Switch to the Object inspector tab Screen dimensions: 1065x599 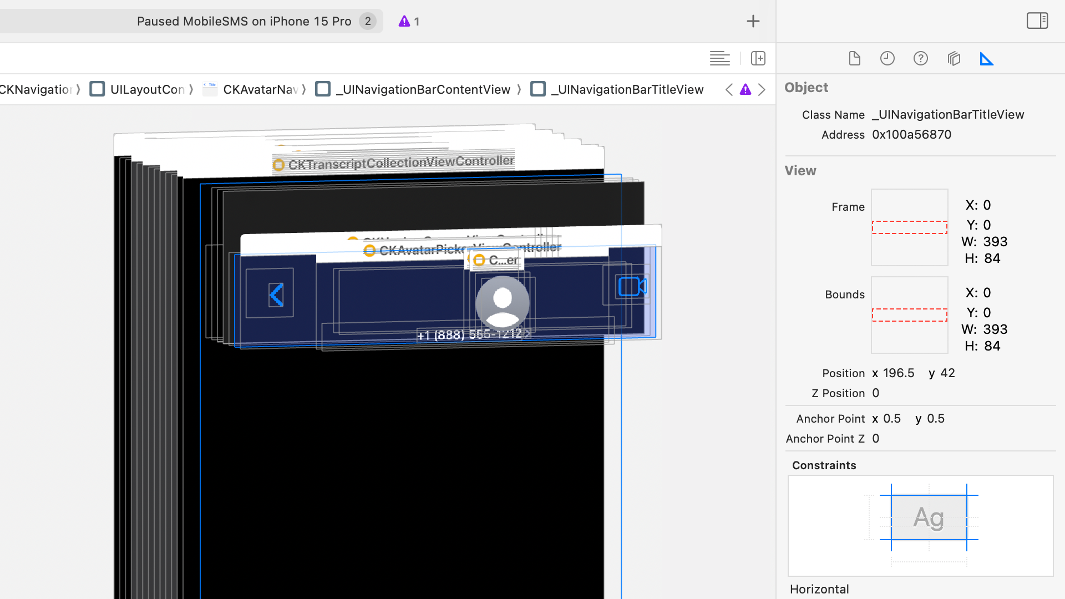pyautogui.click(x=954, y=58)
